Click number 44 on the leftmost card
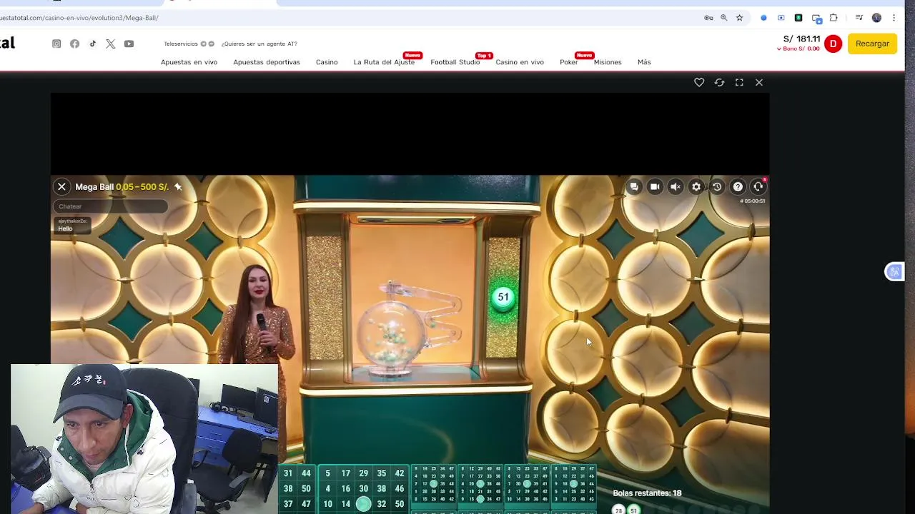The image size is (915, 514). tap(306, 473)
